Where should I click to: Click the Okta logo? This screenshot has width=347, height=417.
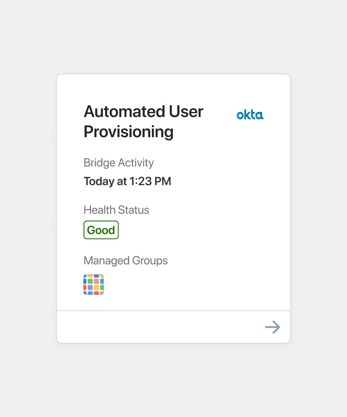250,115
